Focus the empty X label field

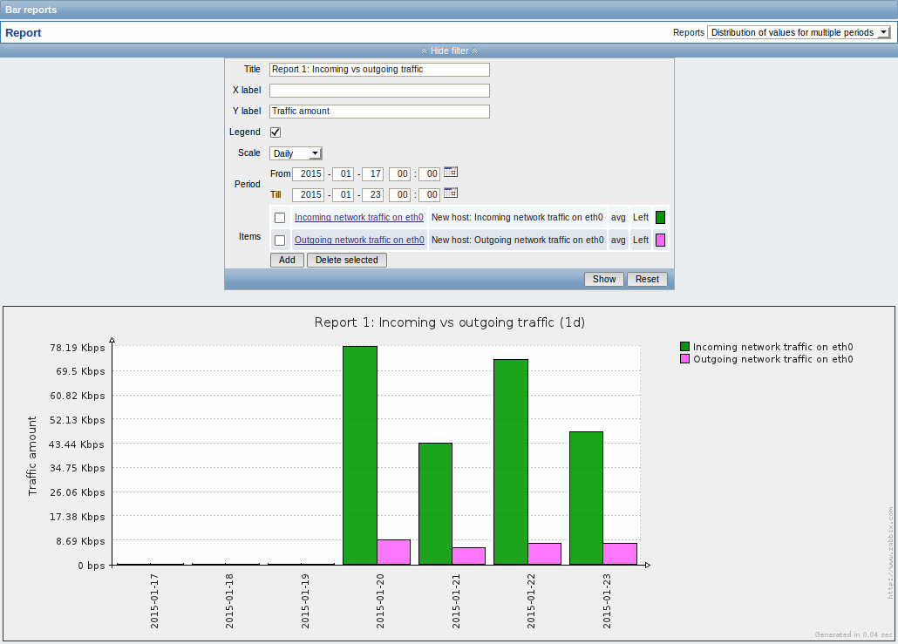click(x=380, y=91)
